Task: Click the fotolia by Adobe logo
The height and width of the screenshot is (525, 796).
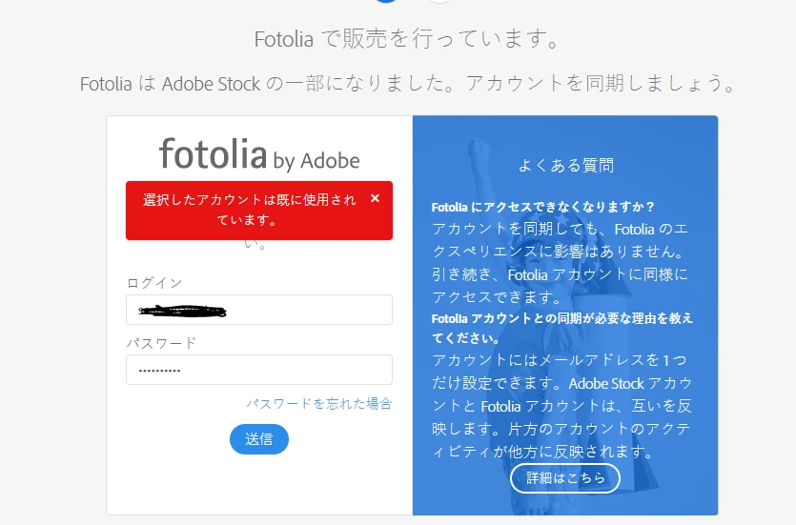Action: pos(259,154)
